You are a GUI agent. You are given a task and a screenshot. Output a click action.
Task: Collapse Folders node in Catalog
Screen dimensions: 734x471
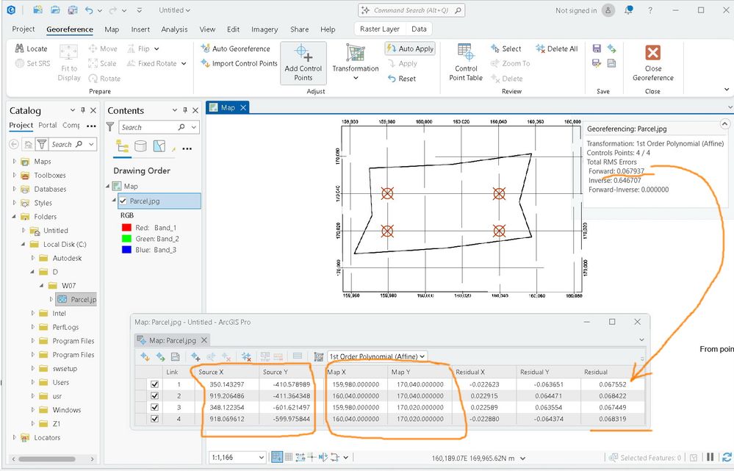point(14,217)
